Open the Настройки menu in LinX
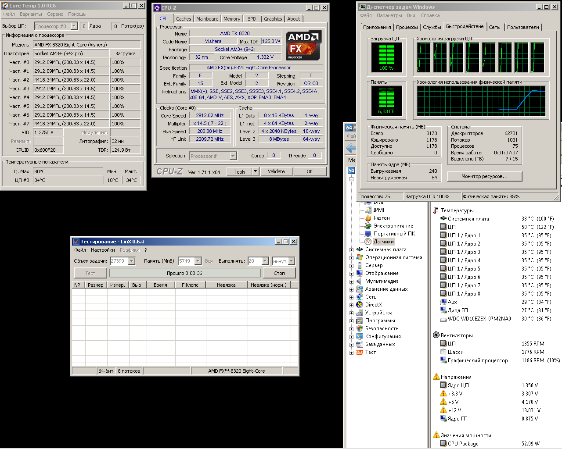 tap(103, 250)
